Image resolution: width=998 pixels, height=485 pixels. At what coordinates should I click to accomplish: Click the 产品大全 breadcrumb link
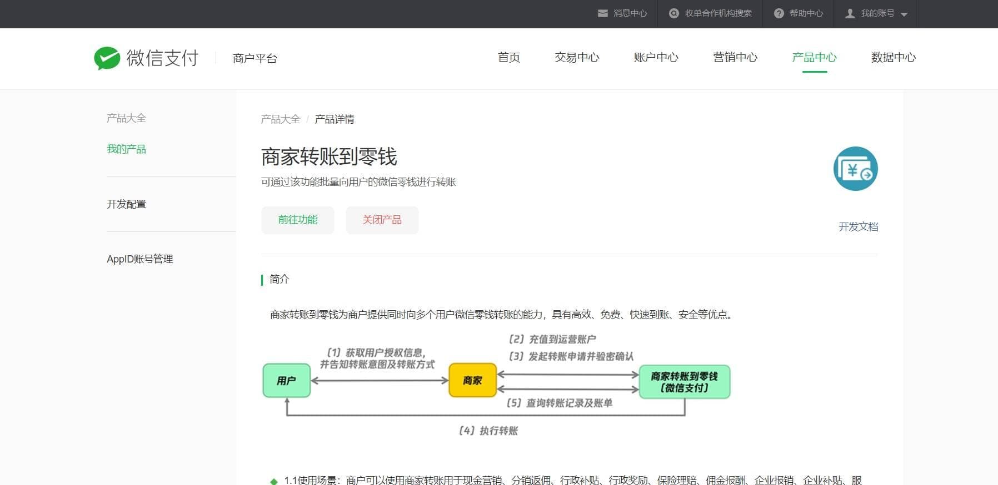(281, 119)
